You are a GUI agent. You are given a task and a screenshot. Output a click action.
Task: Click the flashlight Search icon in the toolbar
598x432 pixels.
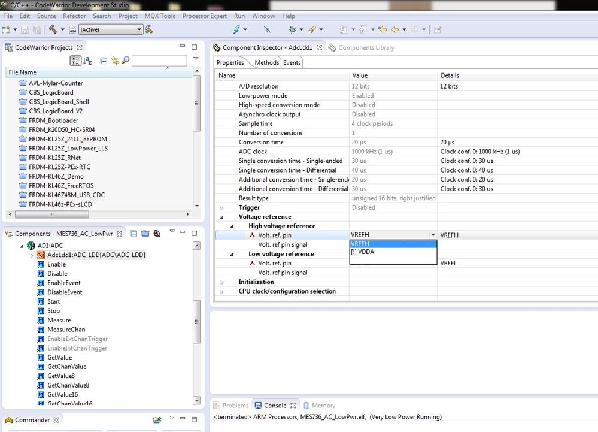[312, 29]
